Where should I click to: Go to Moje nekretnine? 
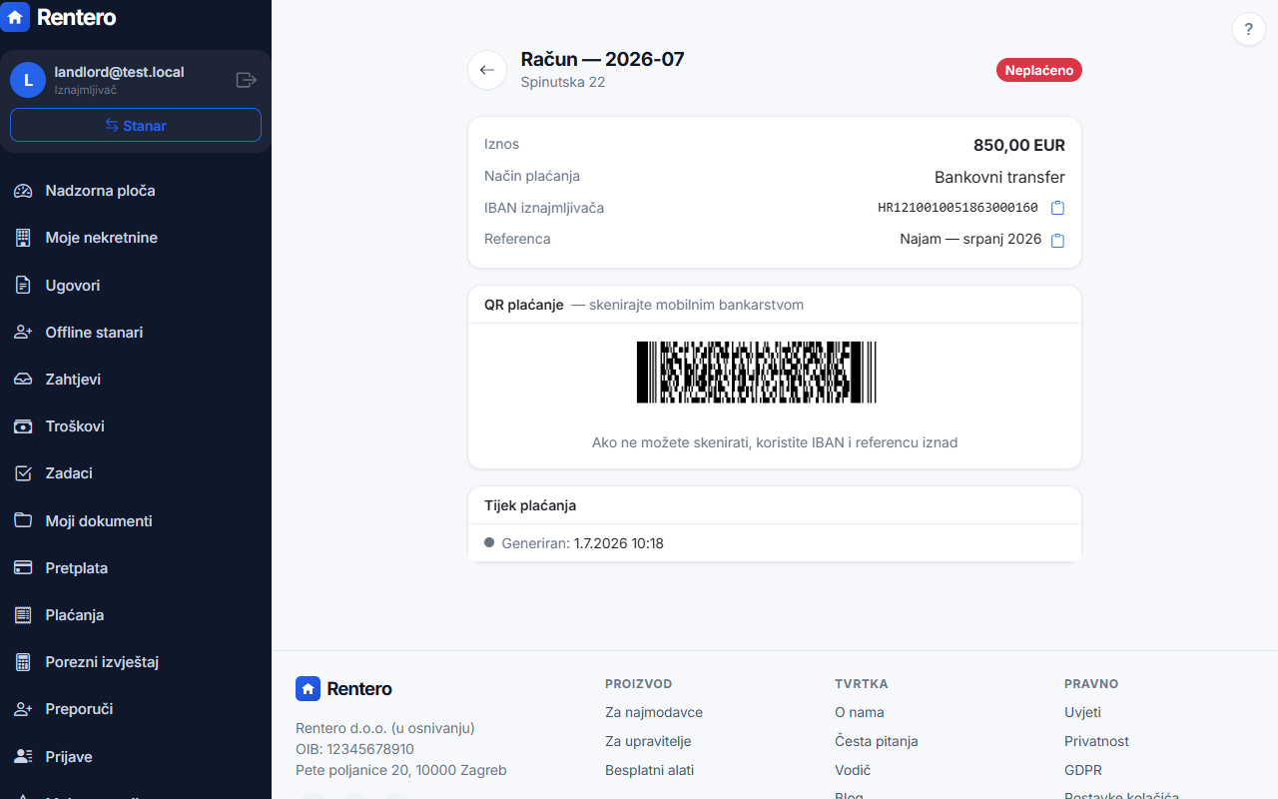pos(136,238)
